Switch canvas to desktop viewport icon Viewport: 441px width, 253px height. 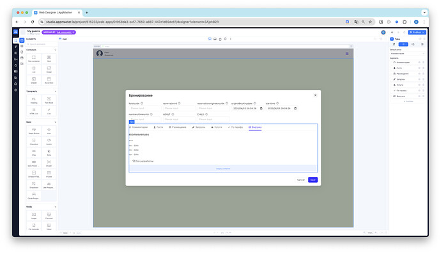tap(210, 39)
